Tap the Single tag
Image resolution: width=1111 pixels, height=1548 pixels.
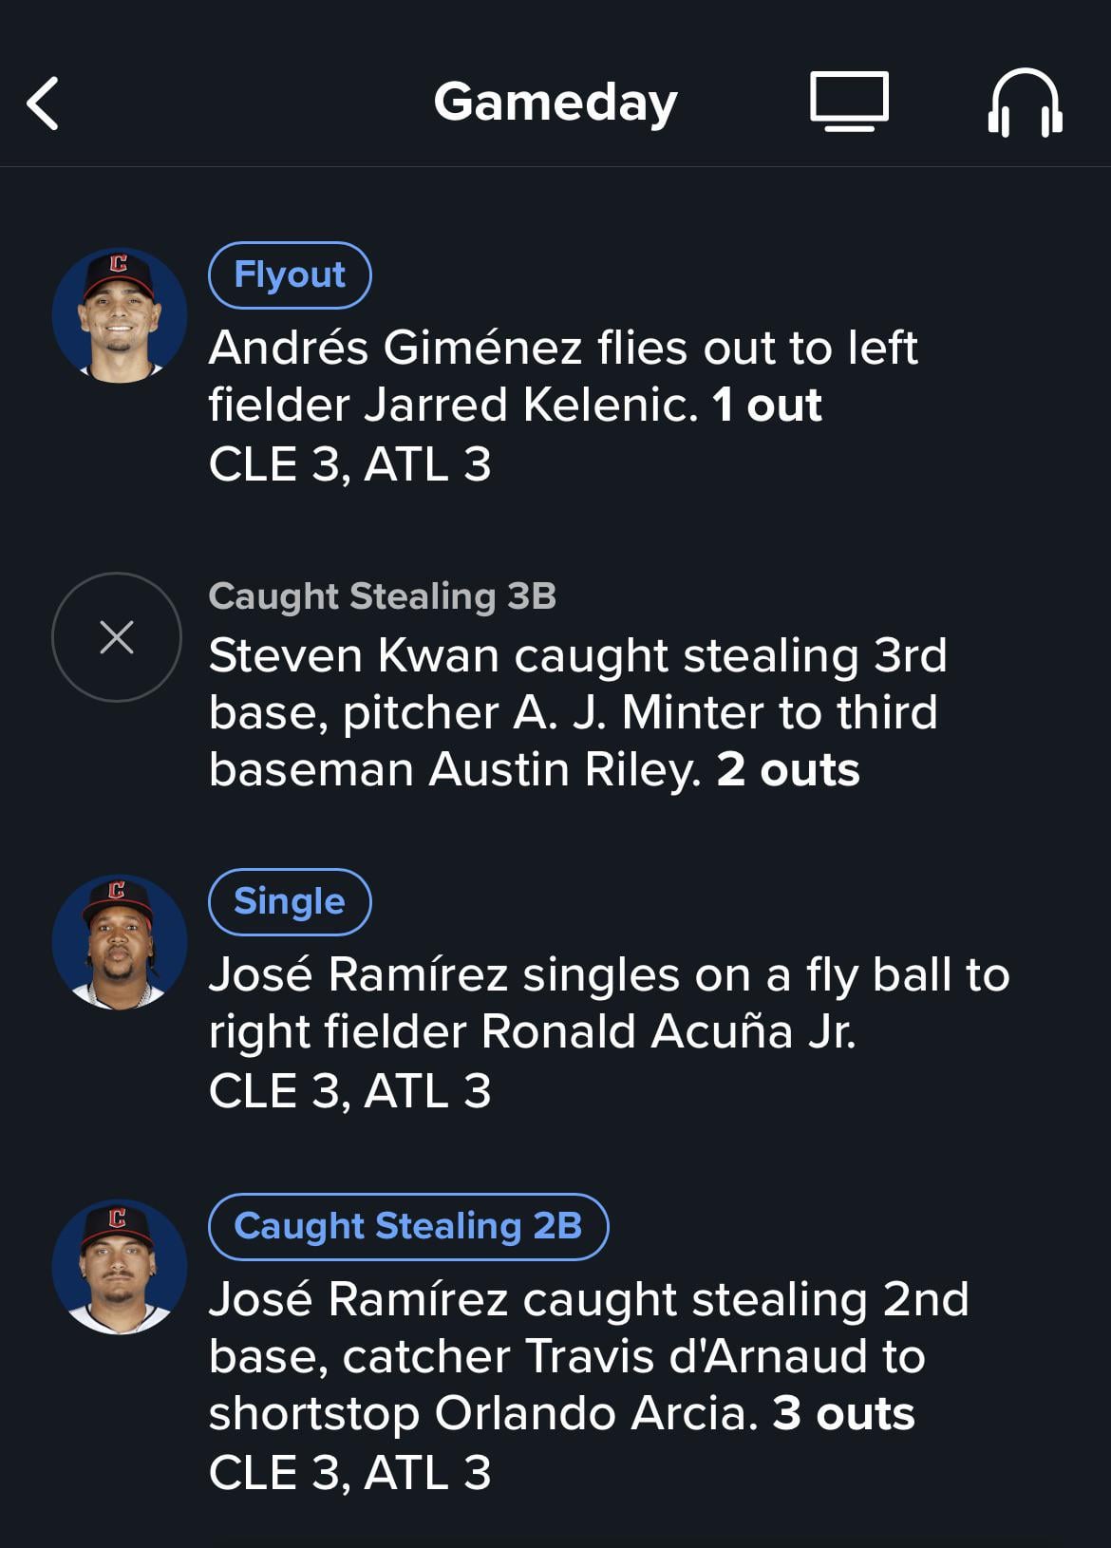pyautogui.click(x=290, y=902)
